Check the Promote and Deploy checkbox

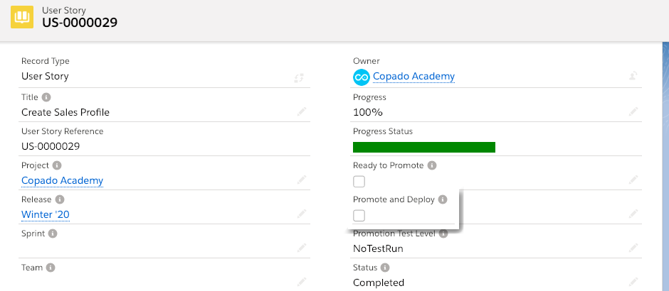[359, 215]
